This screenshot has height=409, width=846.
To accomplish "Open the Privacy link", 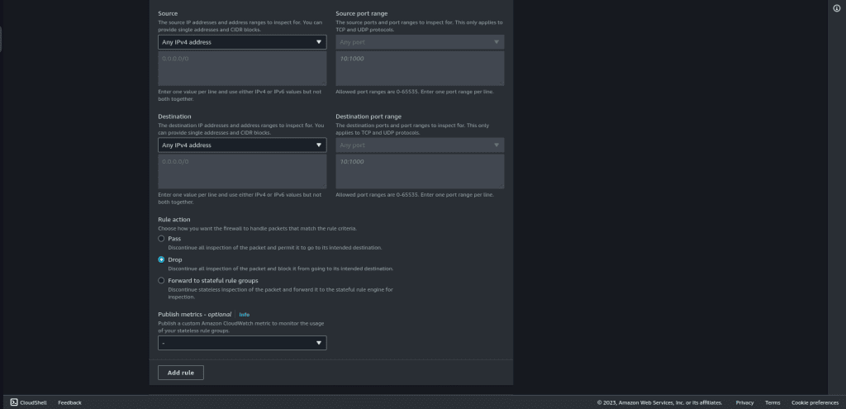I will pyautogui.click(x=744, y=402).
